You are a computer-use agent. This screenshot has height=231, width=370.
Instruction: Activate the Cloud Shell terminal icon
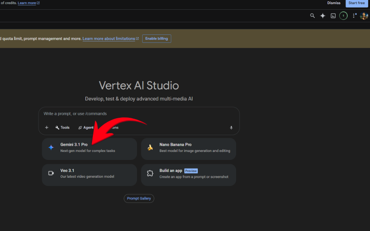click(x=333, y=16)
